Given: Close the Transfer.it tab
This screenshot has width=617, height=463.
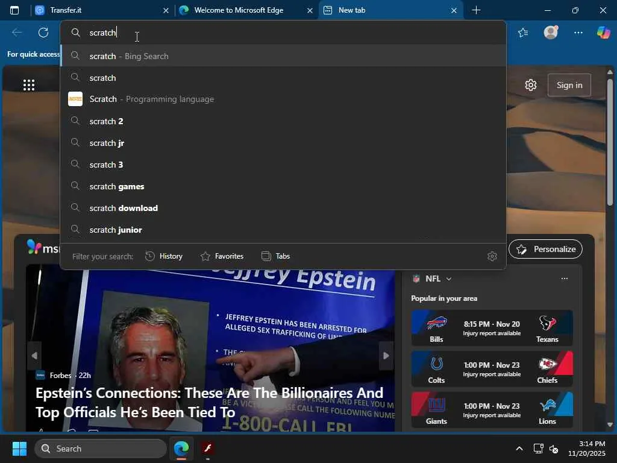Looking at the screenshot, I should point(166,11).
